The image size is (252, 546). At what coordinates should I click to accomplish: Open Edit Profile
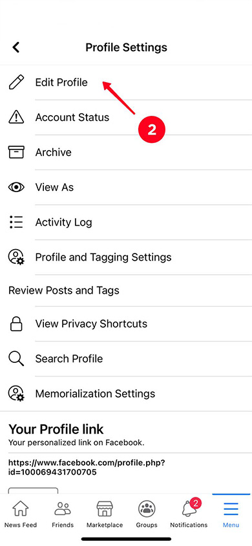pyautogui.click(x=126, y=83)
